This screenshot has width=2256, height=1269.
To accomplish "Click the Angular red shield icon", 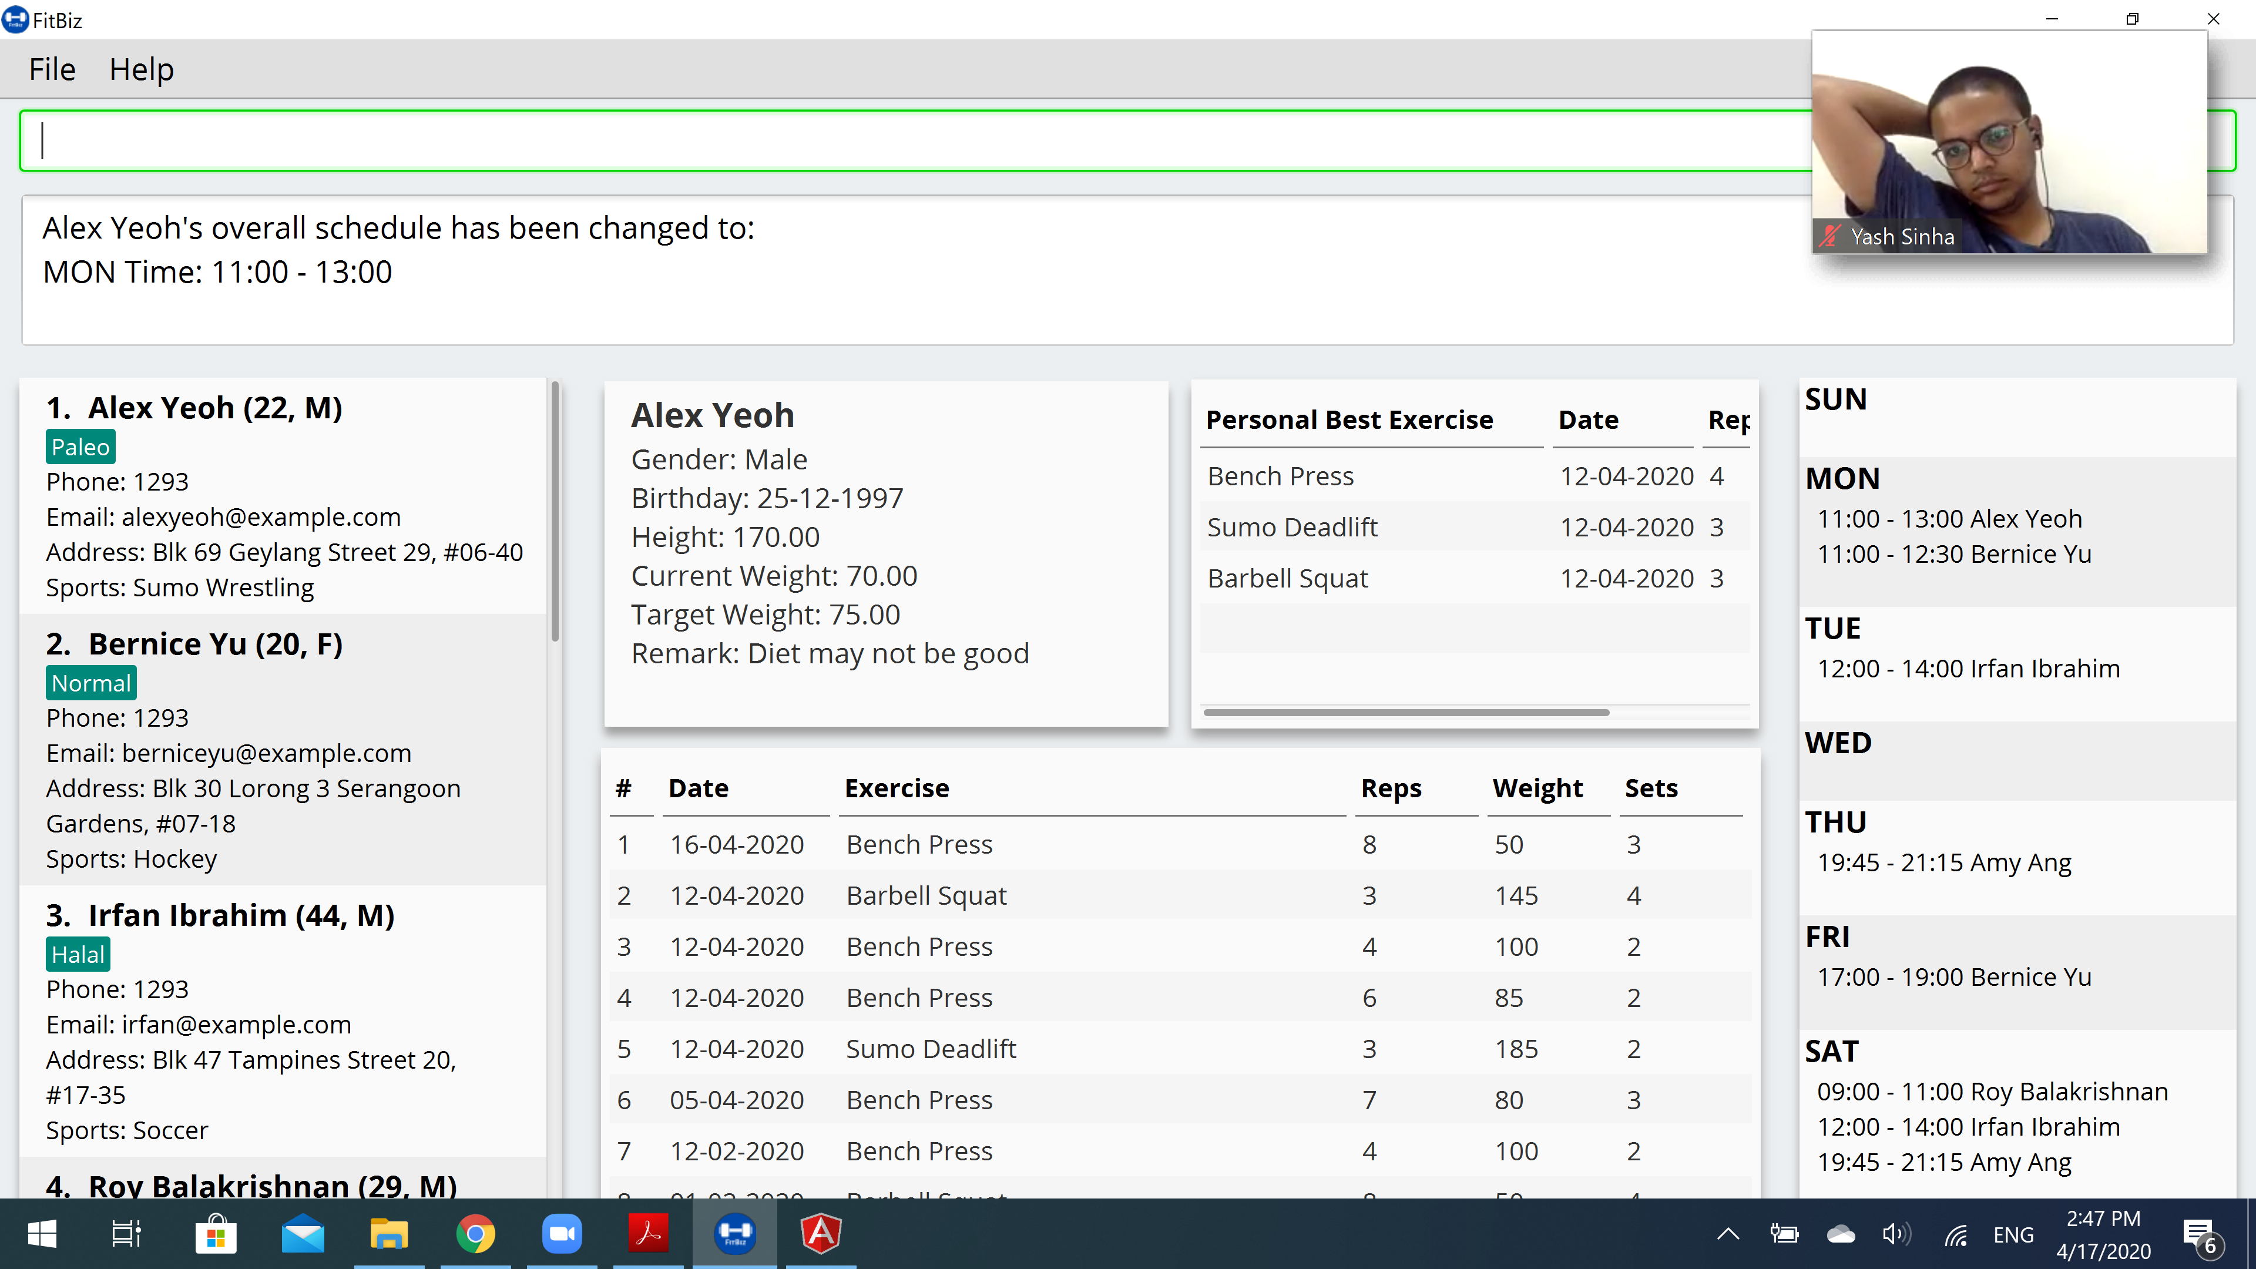I will point(821,1234).
